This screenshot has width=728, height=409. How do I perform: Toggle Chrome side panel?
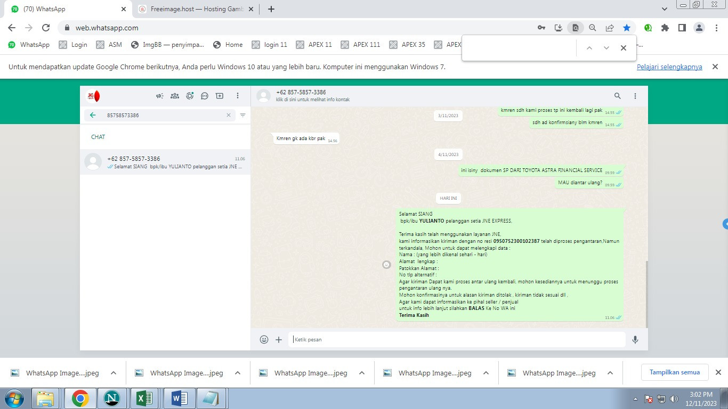[x=682, y=28]
